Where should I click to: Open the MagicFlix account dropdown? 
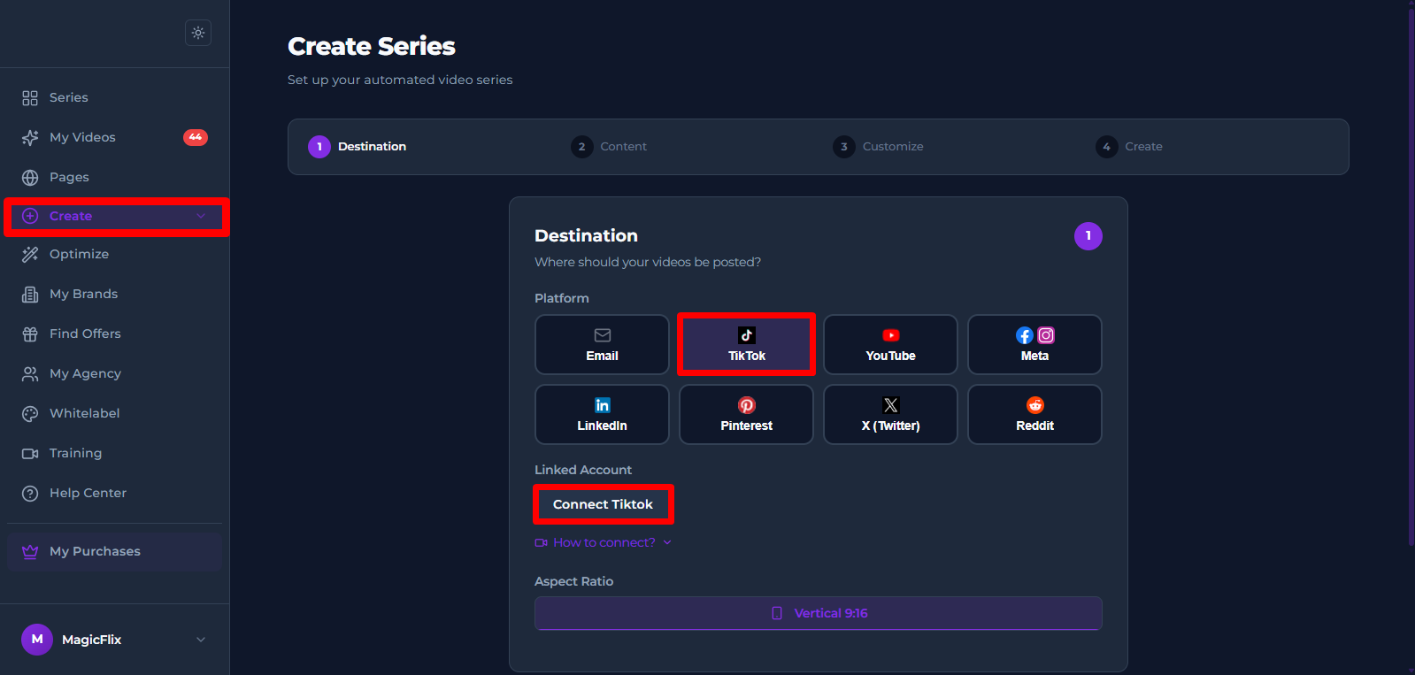201,640
